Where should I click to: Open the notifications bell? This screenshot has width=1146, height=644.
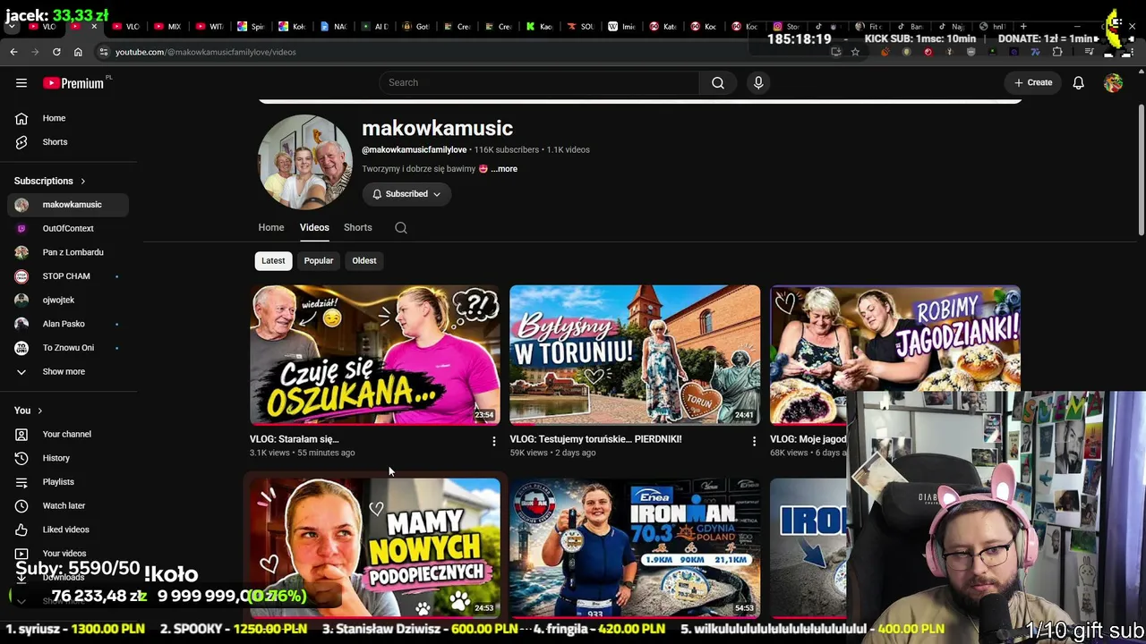tap(1079, 82)
